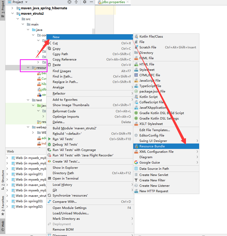Open the Refactor submenu
Image resolution: width=227 pixels, height=236 pixels.
(90, 94)
